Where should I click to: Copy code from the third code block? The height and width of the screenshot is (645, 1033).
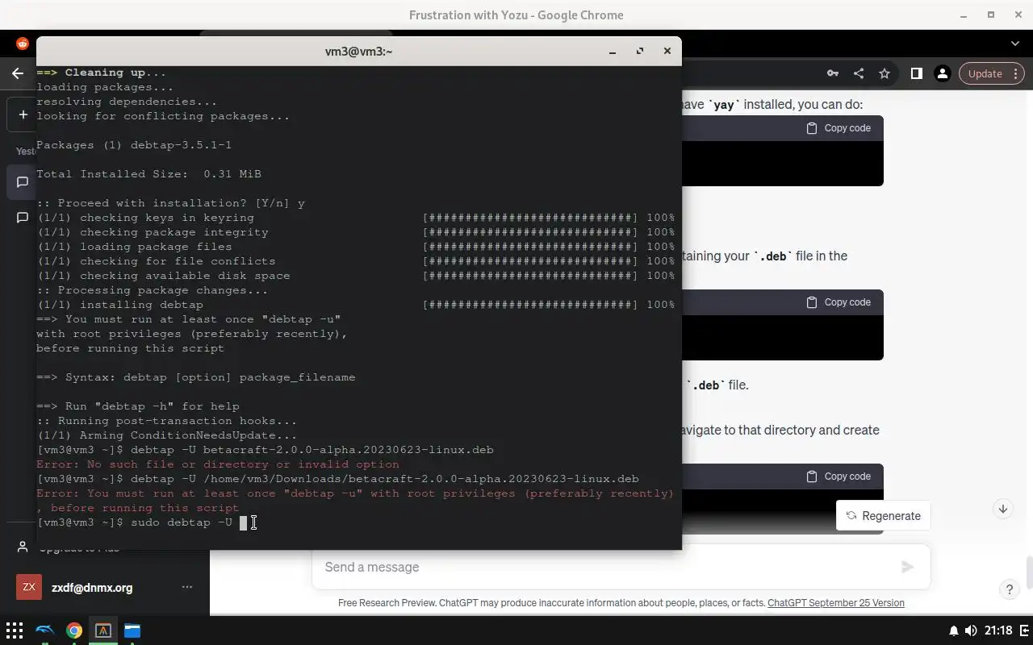(839, 476)
